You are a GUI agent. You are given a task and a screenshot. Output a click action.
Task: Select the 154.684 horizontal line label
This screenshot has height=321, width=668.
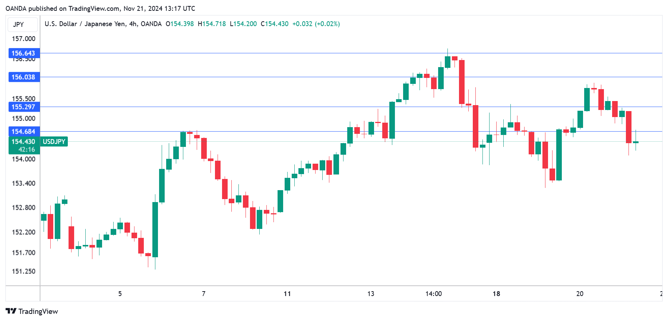click(x=23, y=132)
